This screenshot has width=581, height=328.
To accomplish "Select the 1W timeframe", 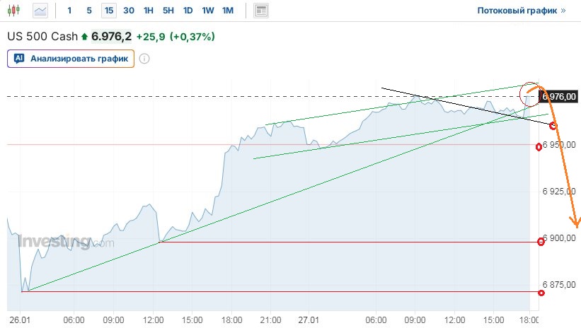I will pos(207,11).
